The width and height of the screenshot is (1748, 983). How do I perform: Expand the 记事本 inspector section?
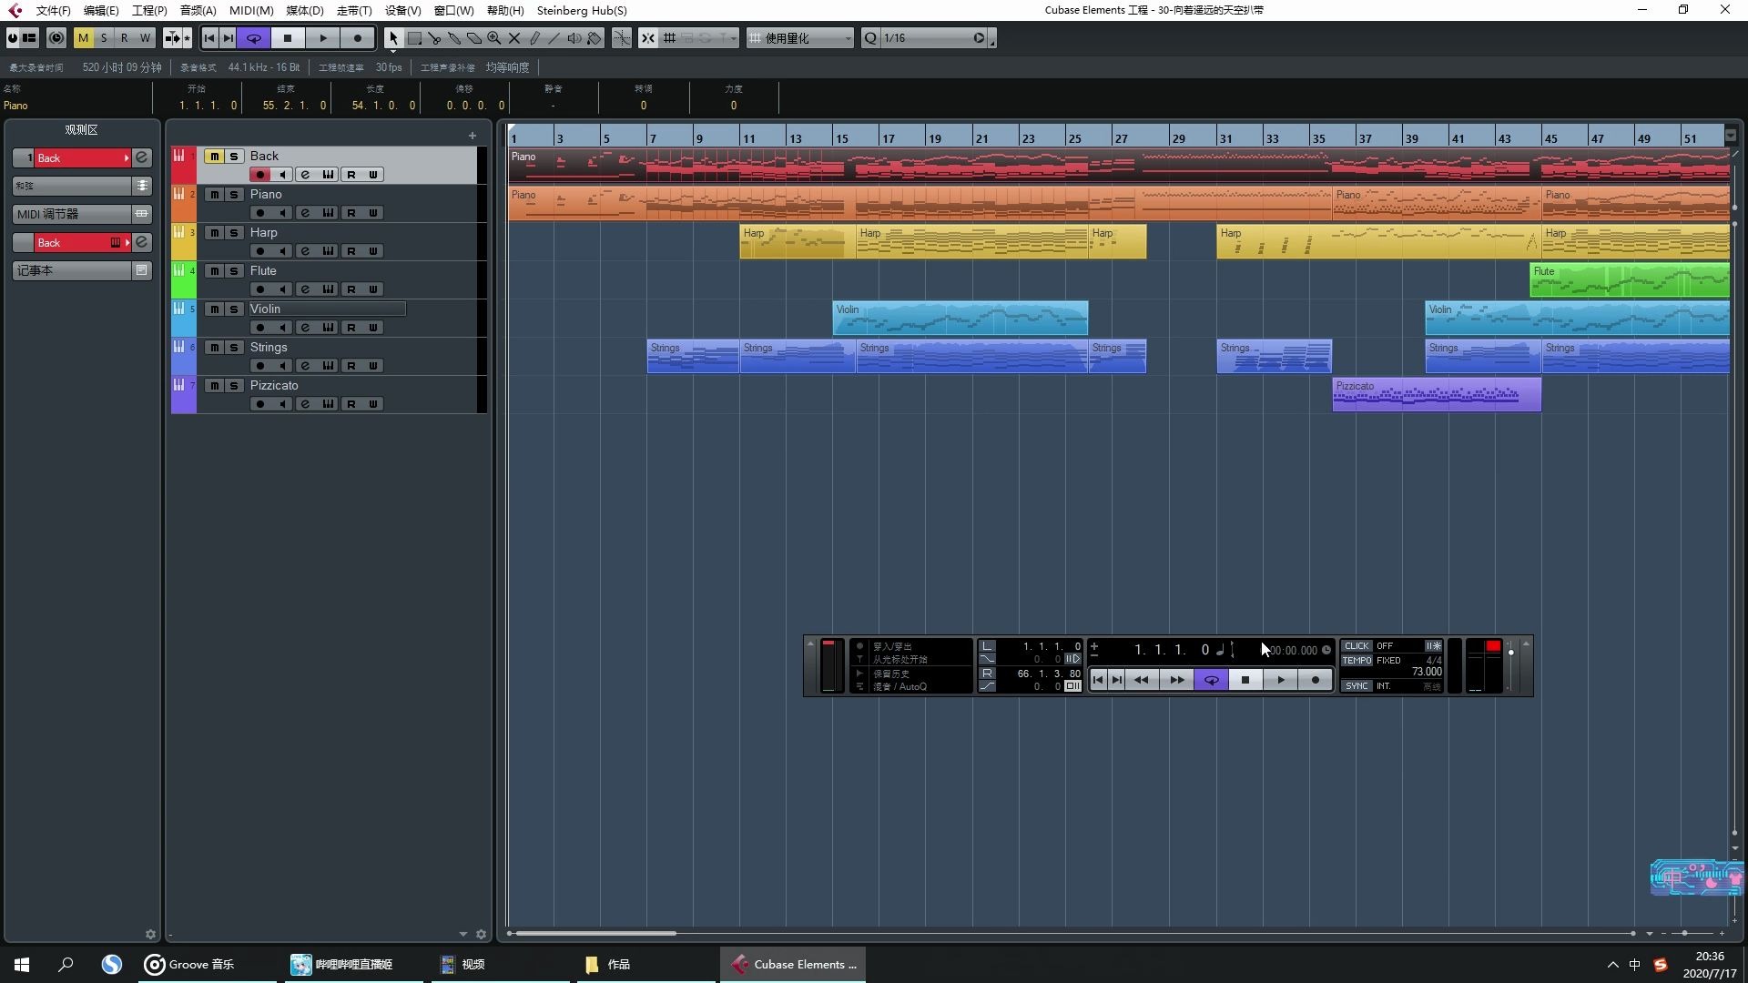pyautogui.click(x=82, y=270)
